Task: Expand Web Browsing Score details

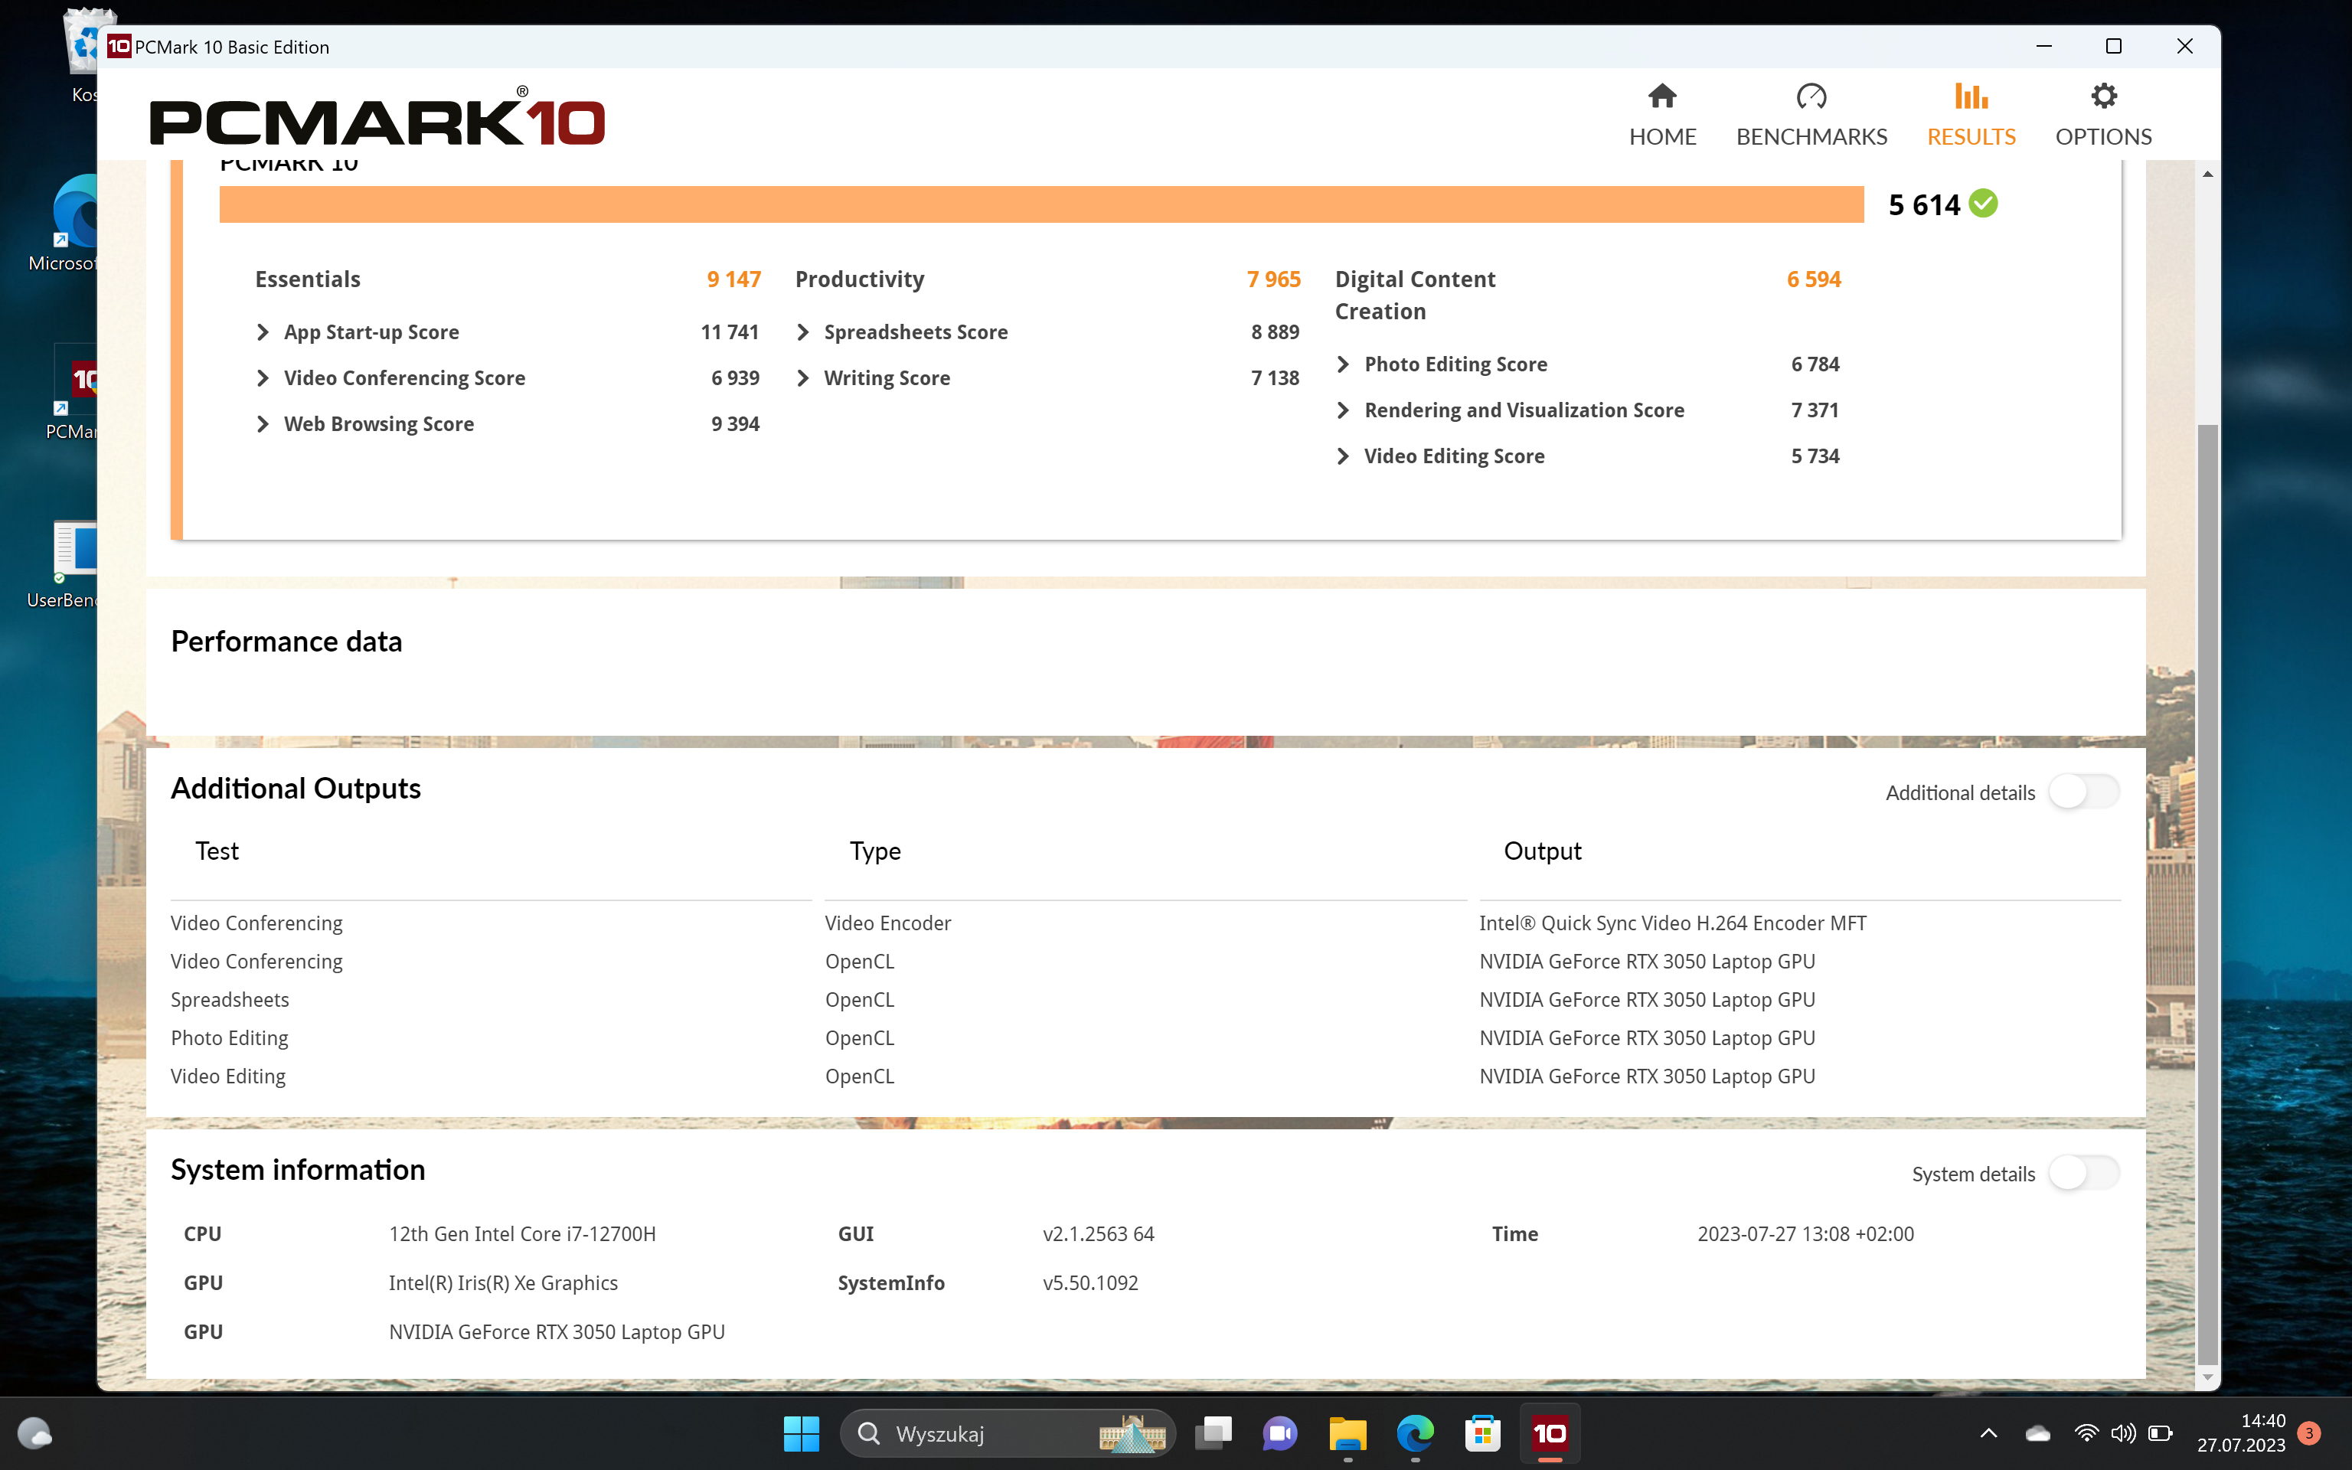Action: (x=263, y=424)
